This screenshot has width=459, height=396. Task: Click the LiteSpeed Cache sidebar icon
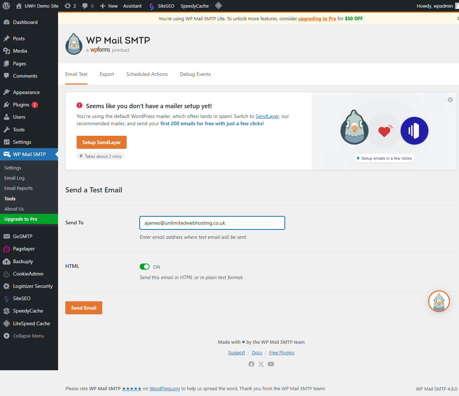click(7, 323)
